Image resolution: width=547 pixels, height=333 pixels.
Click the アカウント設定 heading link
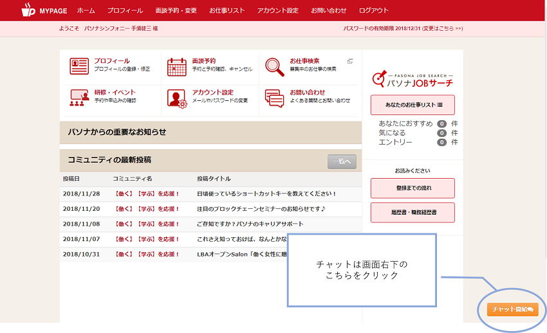tap(213, 93)
